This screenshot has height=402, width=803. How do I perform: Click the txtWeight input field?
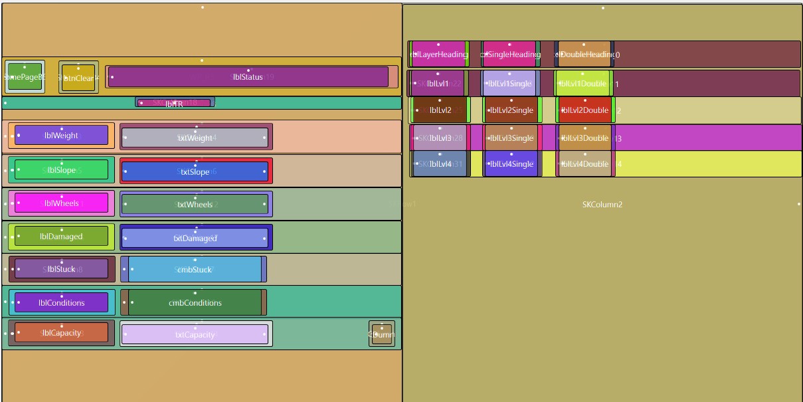tap(195, 138)
